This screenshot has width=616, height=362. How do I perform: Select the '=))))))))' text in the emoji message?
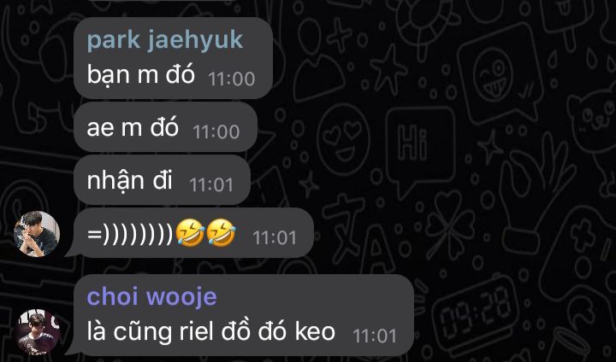coord(130,234)
